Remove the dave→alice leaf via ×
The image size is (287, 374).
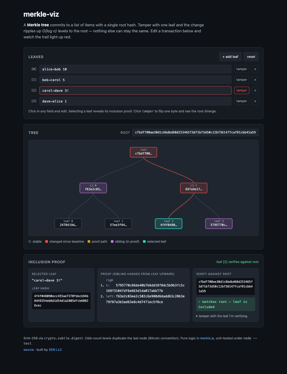coord(255,101)
